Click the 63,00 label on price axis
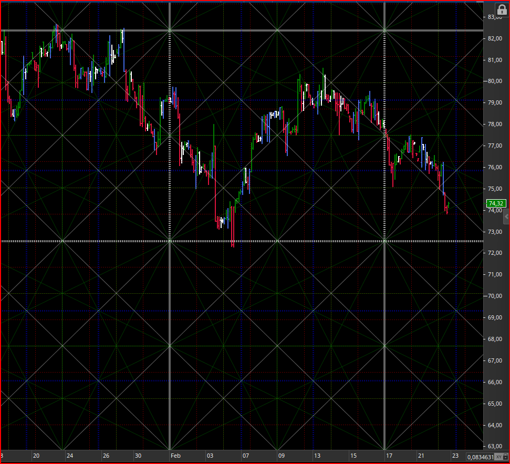Image resolution: width=510 pixels, height=464 pixels. pos(495,446)
